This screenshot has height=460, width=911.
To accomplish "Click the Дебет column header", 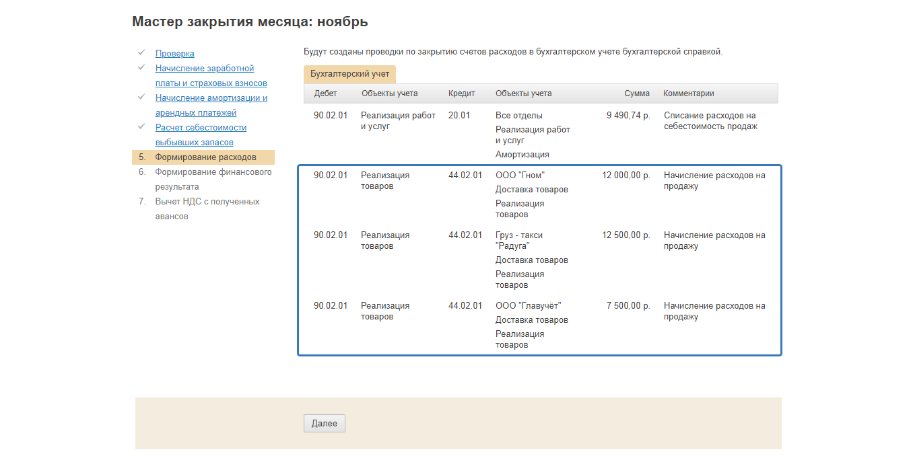I will coord(325,93).
